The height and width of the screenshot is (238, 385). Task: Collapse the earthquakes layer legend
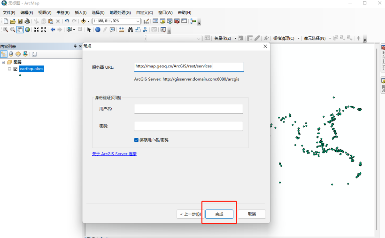9,69
